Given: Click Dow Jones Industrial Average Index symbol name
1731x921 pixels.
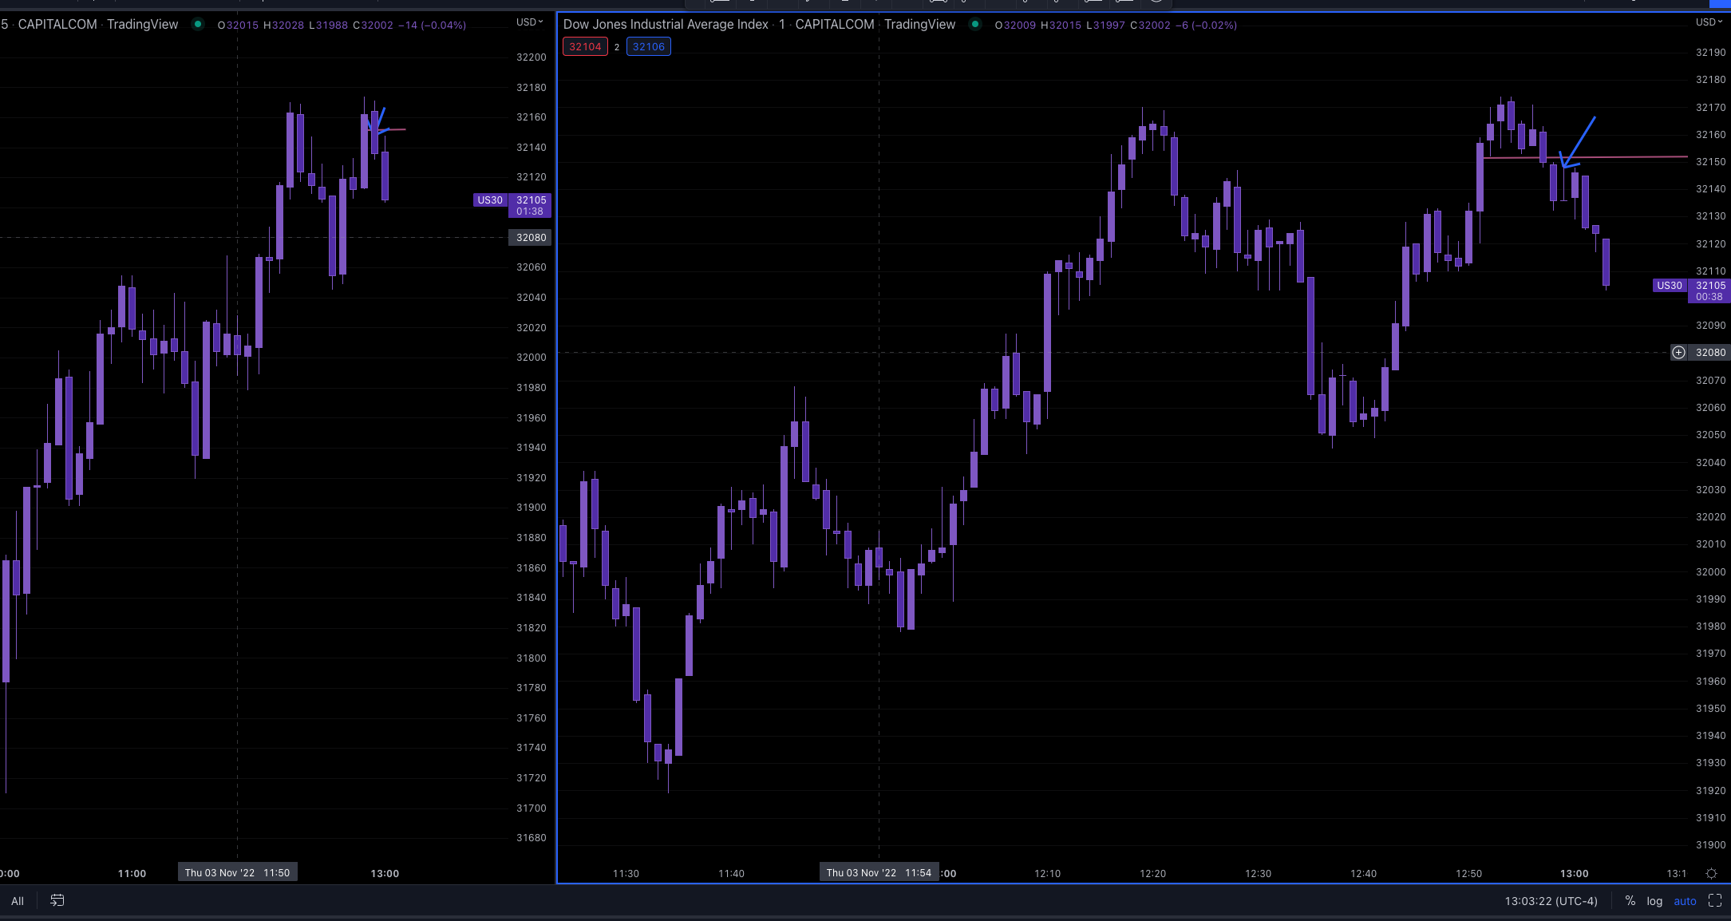Looking at the screenshot, I should (666, 24).
